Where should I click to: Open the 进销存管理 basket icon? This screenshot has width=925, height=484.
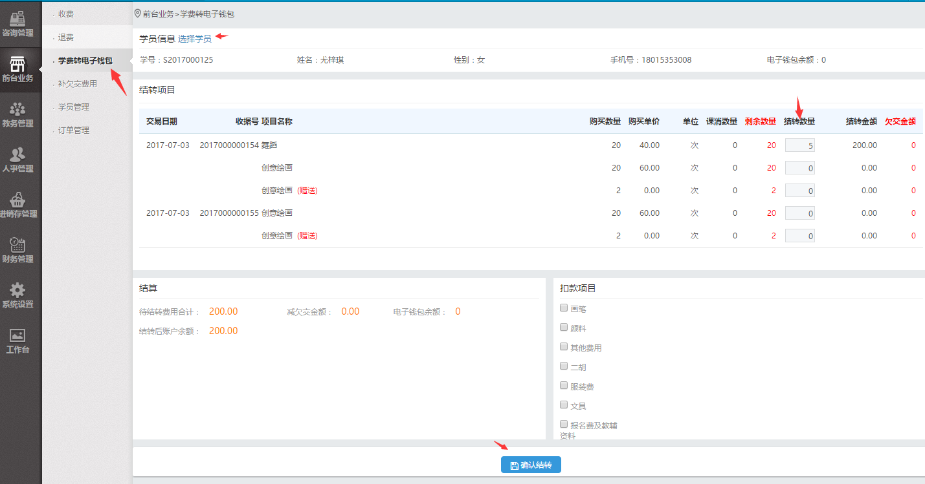(x=17, y=200)
